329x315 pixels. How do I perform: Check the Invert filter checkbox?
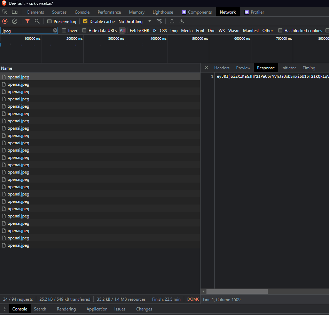click(64, 31)
